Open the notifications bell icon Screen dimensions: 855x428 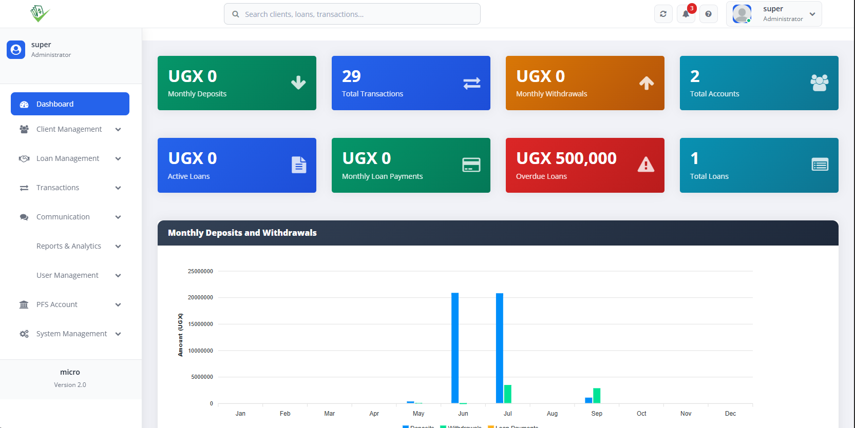[x=686, y=14]
